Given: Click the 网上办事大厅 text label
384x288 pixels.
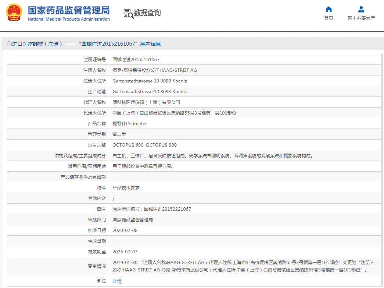Looking at the screenshot, I should point(361,18).
